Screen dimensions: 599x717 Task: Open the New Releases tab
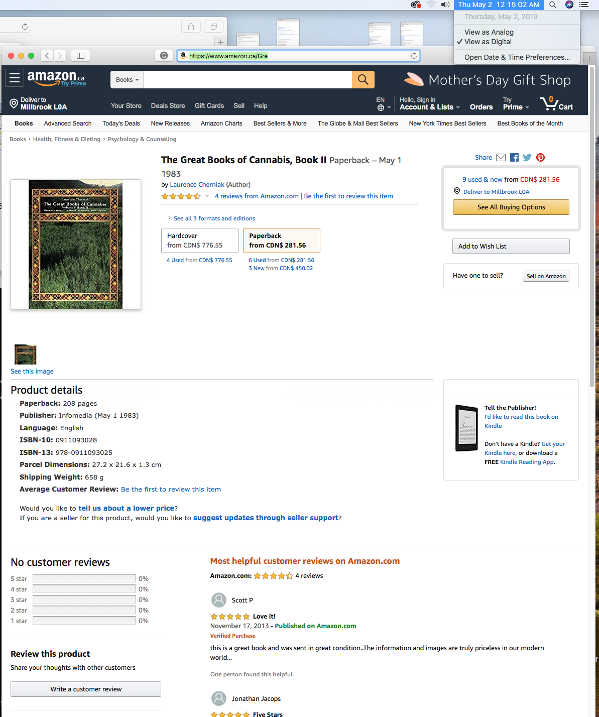click(x=170, y=124)
